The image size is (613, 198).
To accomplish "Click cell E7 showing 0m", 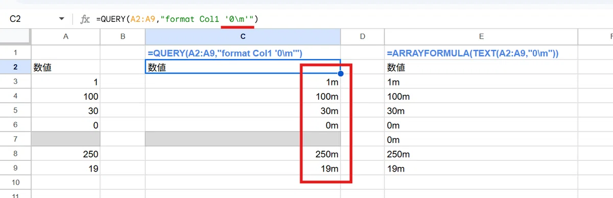I will click(x=481, y=139).
